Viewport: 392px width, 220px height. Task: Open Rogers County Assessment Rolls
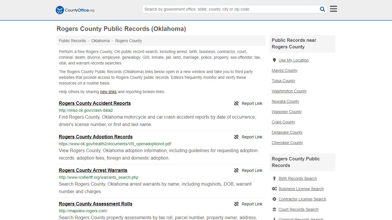click(96, 204)
